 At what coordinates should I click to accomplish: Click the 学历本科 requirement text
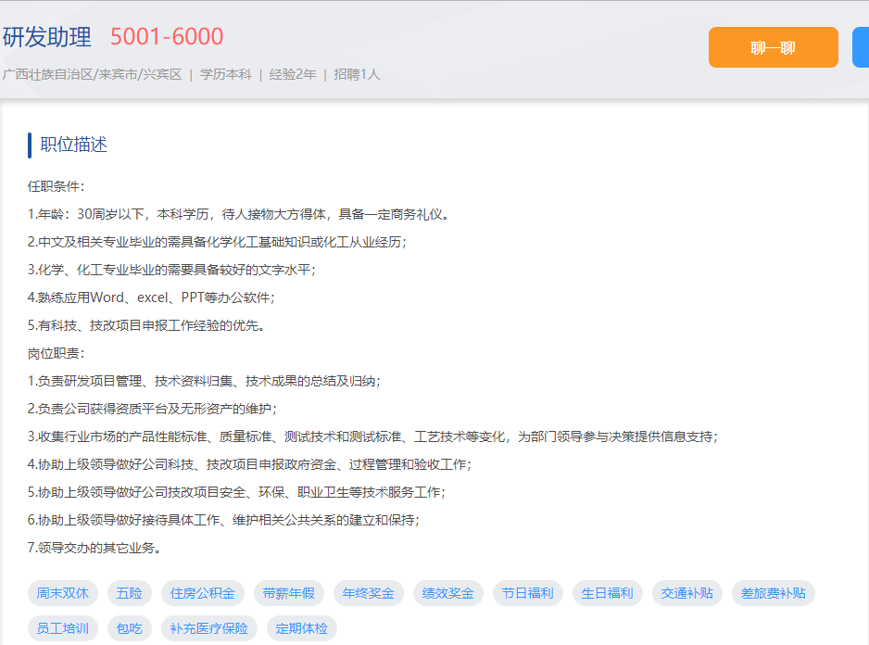click(x=225, y=74)
